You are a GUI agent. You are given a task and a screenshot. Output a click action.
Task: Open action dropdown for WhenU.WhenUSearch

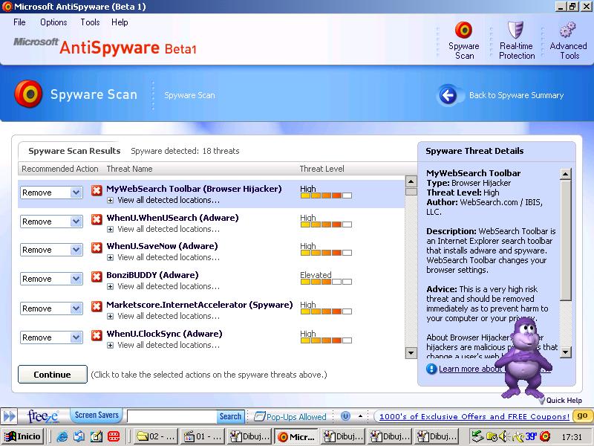(76, 222)
